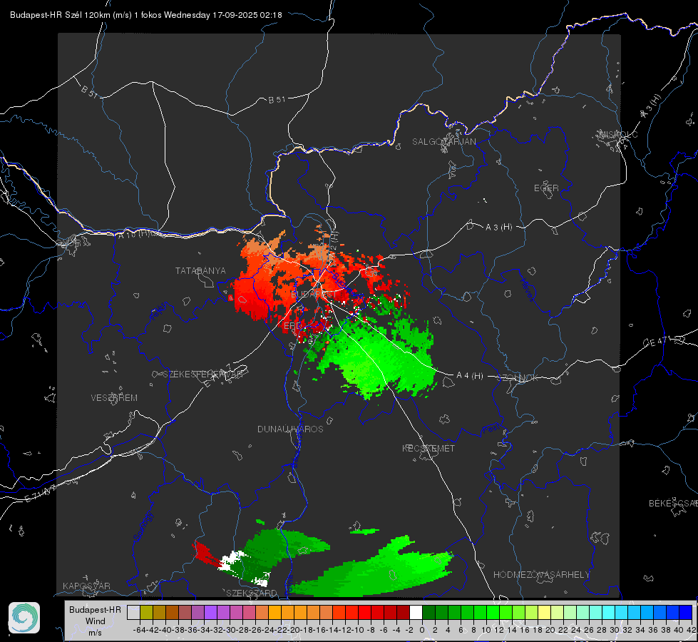Click the DUNAÚJVÁROS city label
Viewport: 698px width, 642px height.
point(290,429)
